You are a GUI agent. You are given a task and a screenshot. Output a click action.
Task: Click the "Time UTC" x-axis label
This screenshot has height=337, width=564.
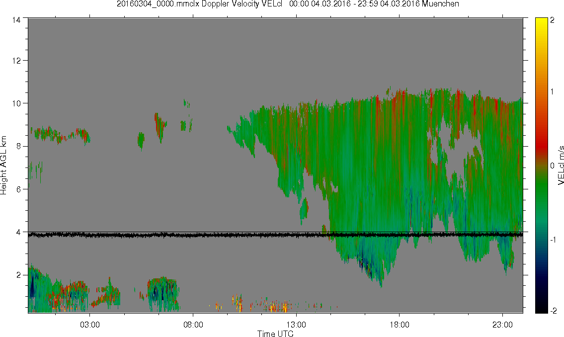[x=275, y=334]
